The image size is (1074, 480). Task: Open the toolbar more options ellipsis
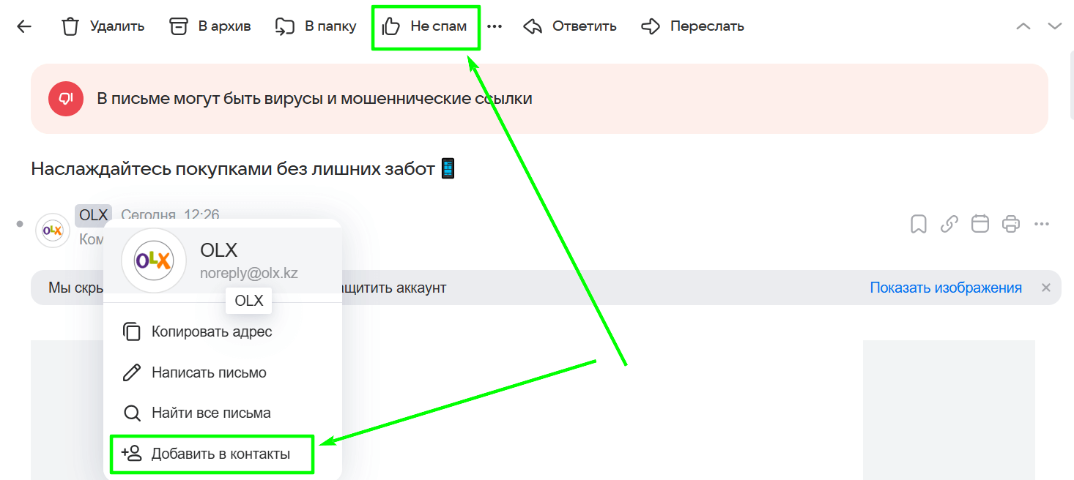pyautogui.click(x=495, y=26)
